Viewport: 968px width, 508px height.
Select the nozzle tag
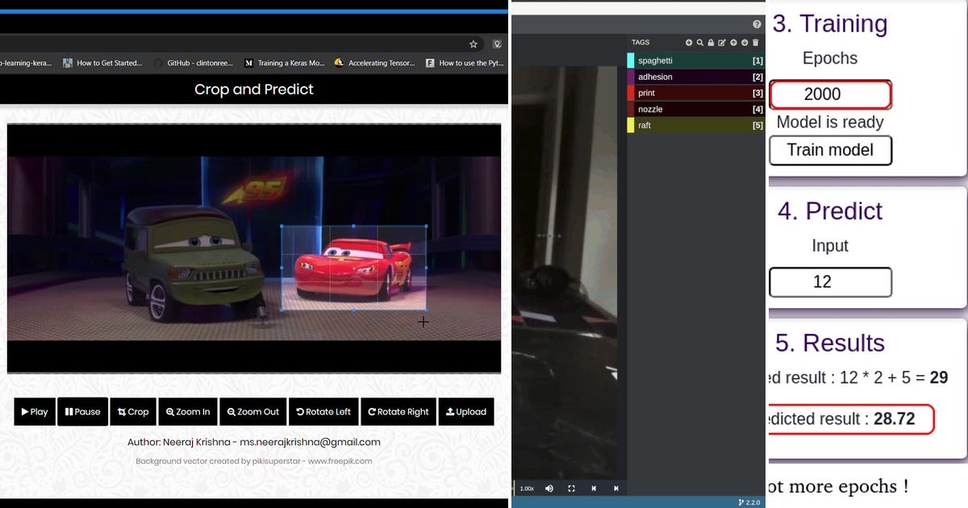(696, 109)
